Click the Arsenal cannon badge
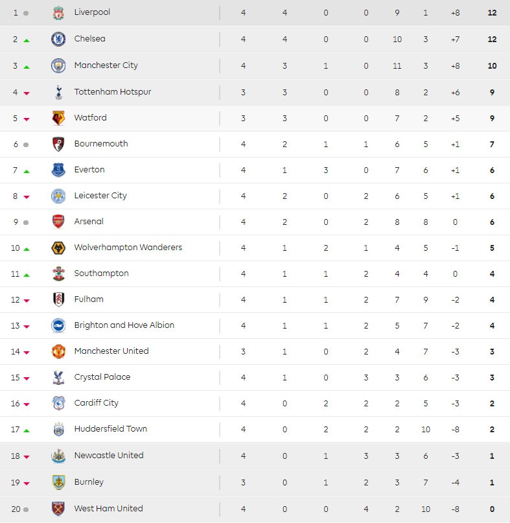Viewport: 510px width, 523px height. coord(58,222)
